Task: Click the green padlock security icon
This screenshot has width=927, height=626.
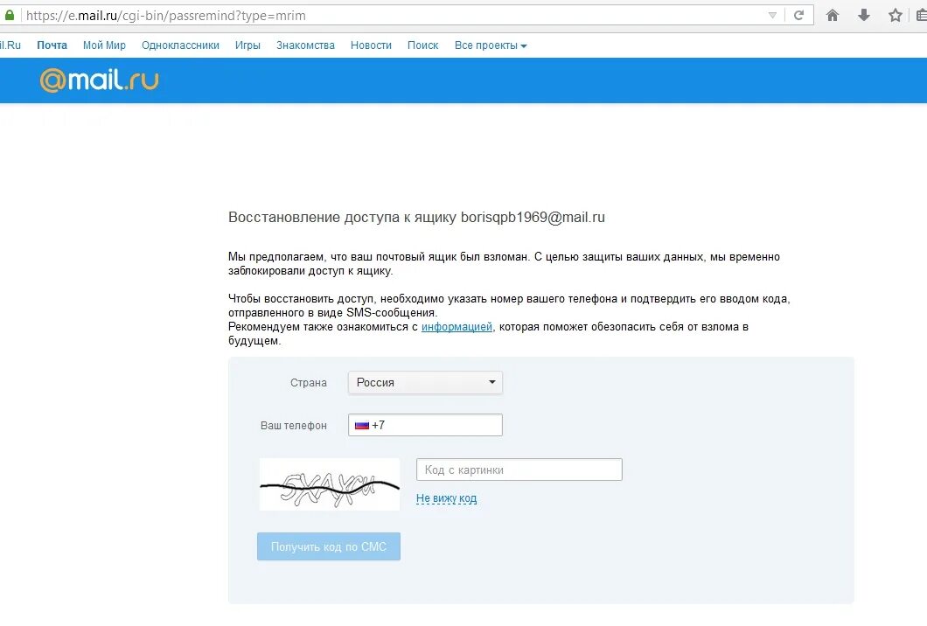Action: pos(9,16)
